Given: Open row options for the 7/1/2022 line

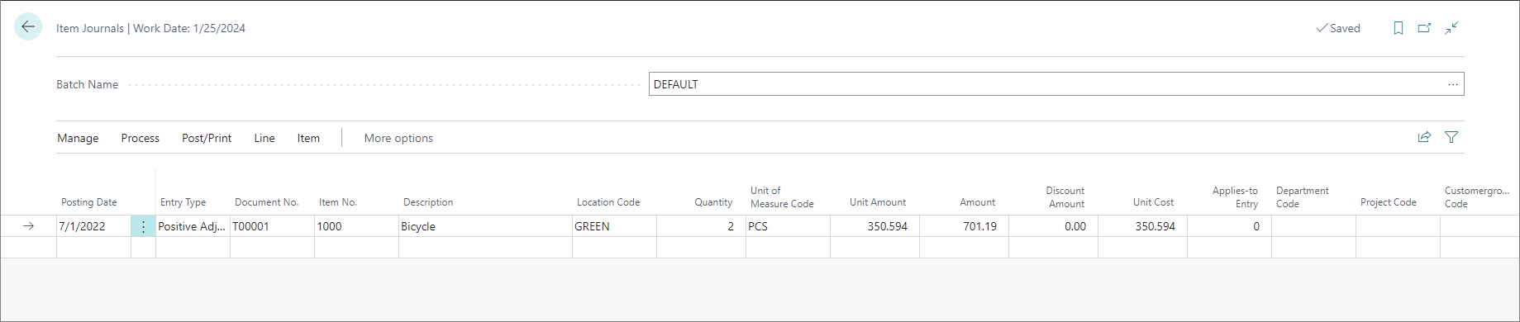Looking at the screenshot, I should click(143, 226).
